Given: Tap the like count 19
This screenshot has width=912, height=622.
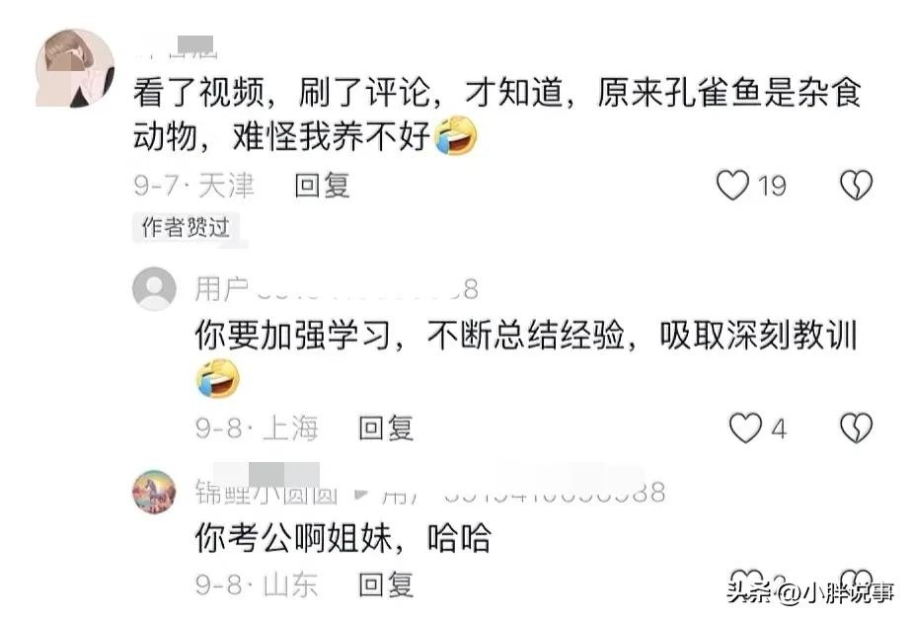Looking at the screenshot, I should coord(772,187).
